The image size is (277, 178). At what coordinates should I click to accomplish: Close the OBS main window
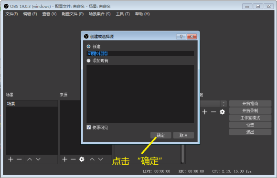tap(269, 7)
